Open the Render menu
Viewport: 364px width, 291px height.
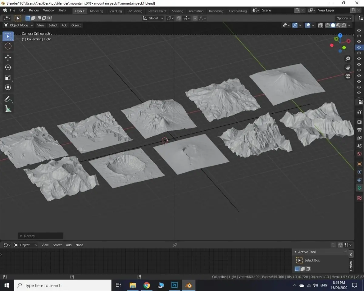[x=34, y=10]
